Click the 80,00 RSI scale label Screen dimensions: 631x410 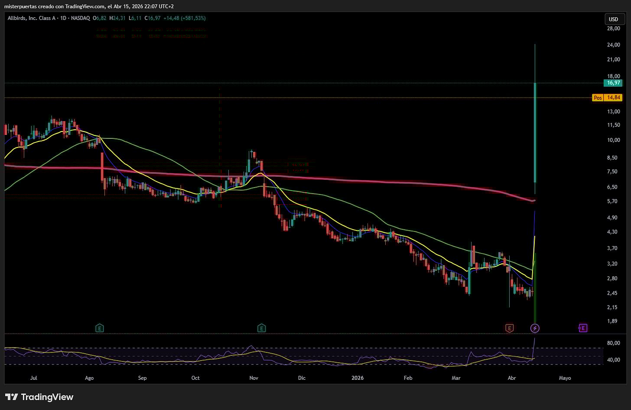click(x=613, y=343)
